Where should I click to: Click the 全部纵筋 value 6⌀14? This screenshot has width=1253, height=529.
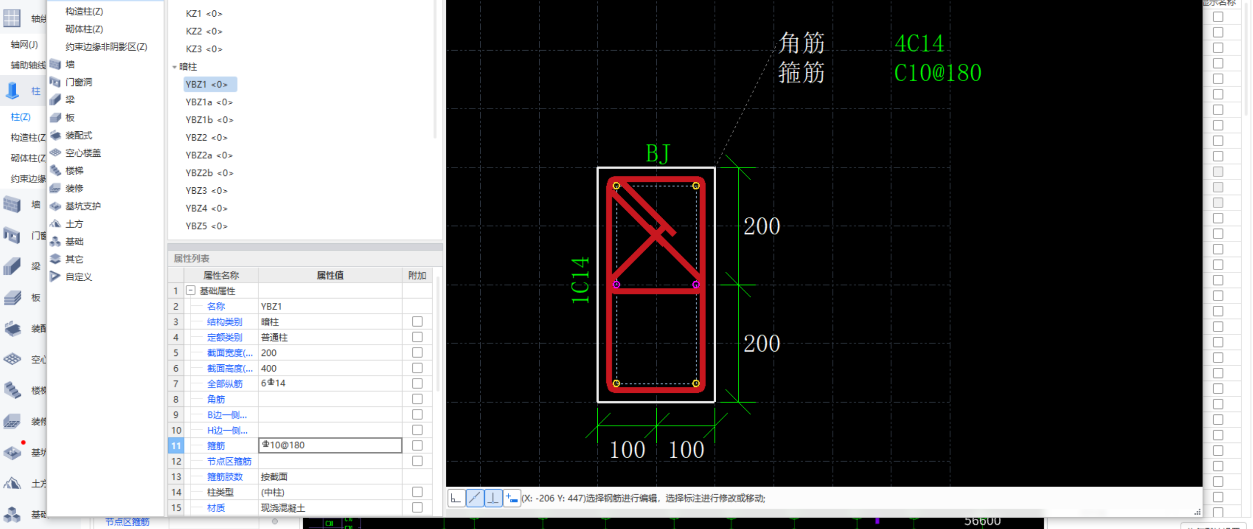[x=330, y=383]
